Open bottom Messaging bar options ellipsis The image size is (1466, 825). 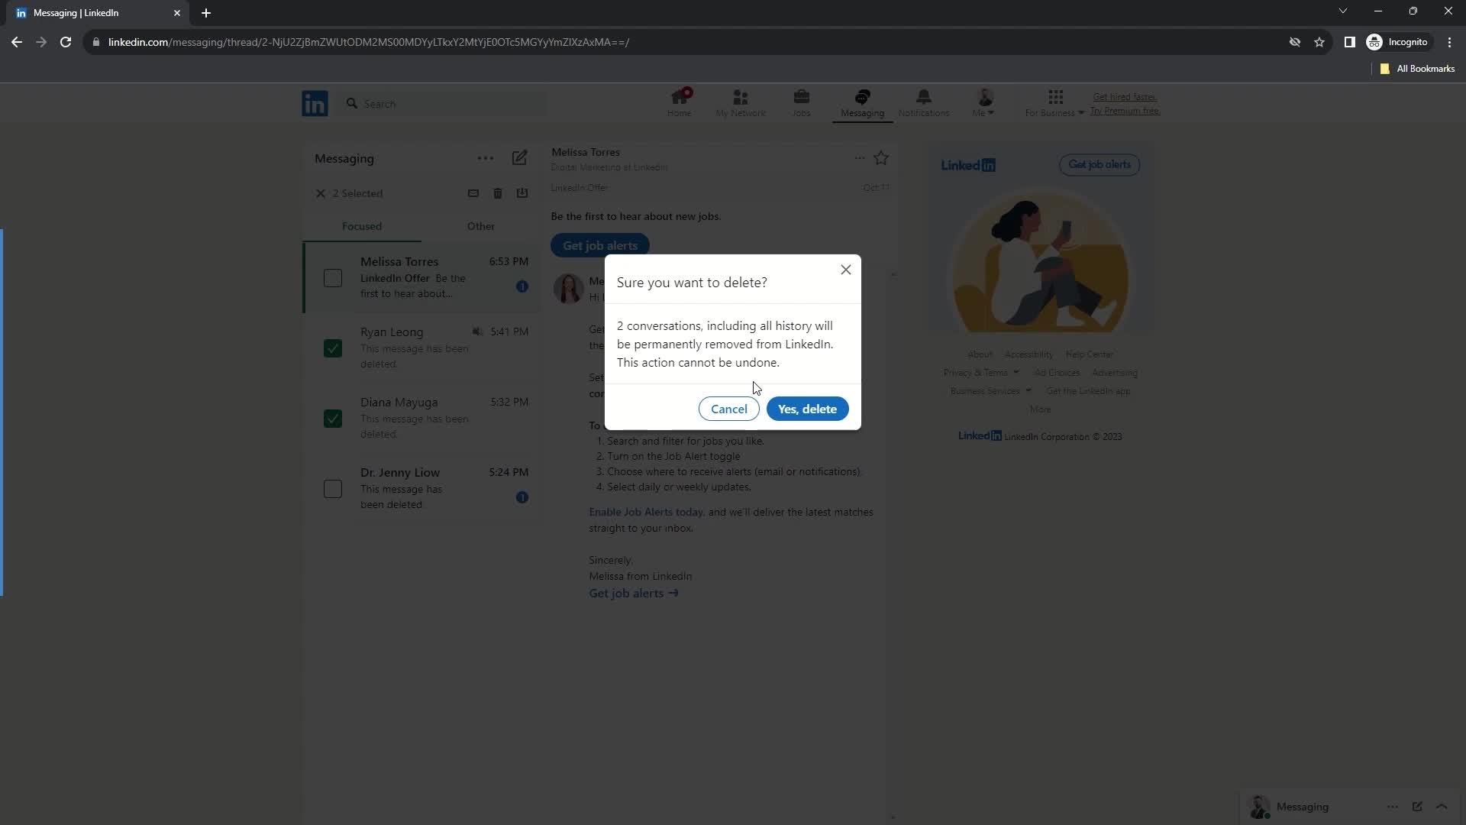tap(1393, 807)
